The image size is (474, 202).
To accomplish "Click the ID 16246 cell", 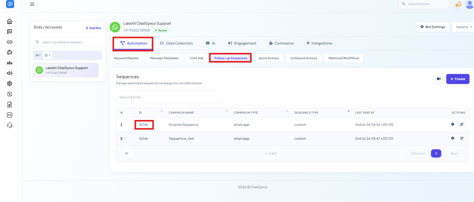I will [143, 139].
